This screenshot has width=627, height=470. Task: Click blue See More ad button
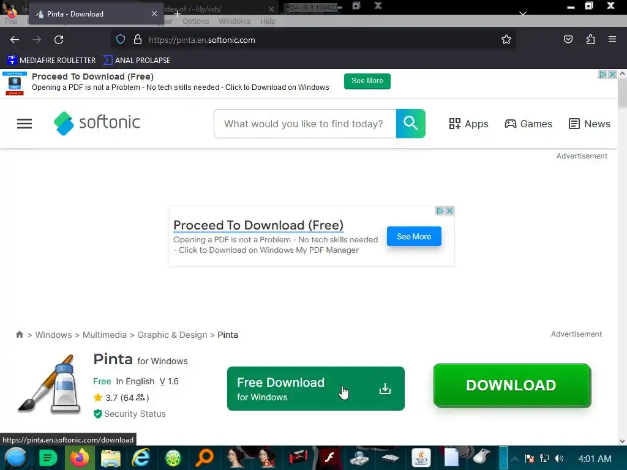(414, 237)
